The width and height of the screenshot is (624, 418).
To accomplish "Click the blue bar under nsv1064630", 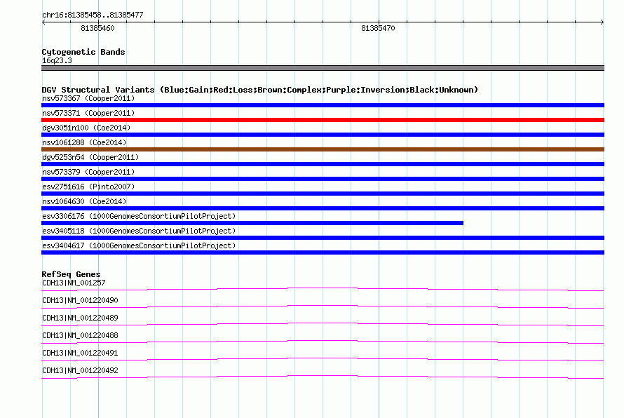I will point(323,208).
